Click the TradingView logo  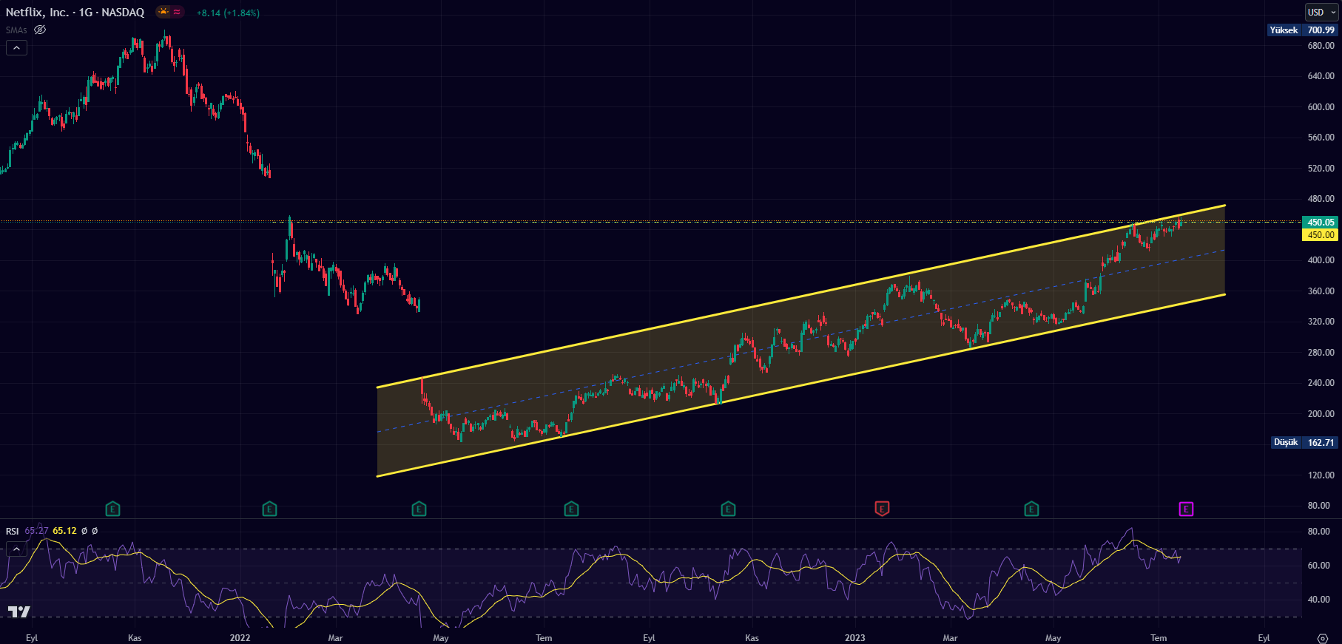coord(19,611)
